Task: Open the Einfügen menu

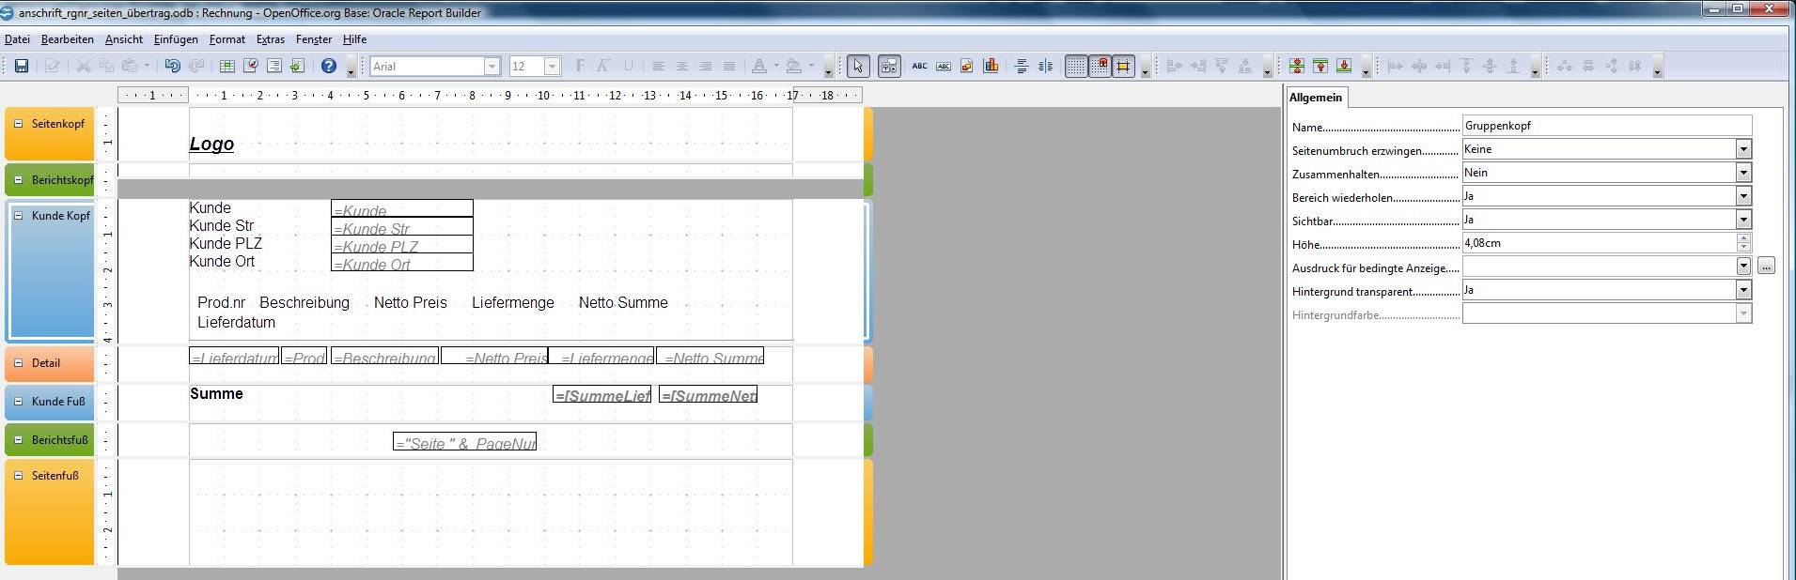Action: 176,39
